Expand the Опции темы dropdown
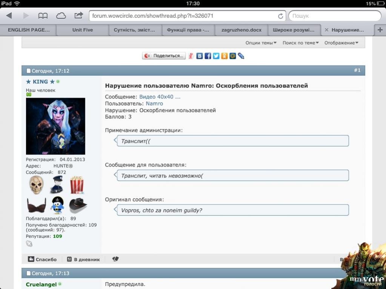 tap(261, 43)
